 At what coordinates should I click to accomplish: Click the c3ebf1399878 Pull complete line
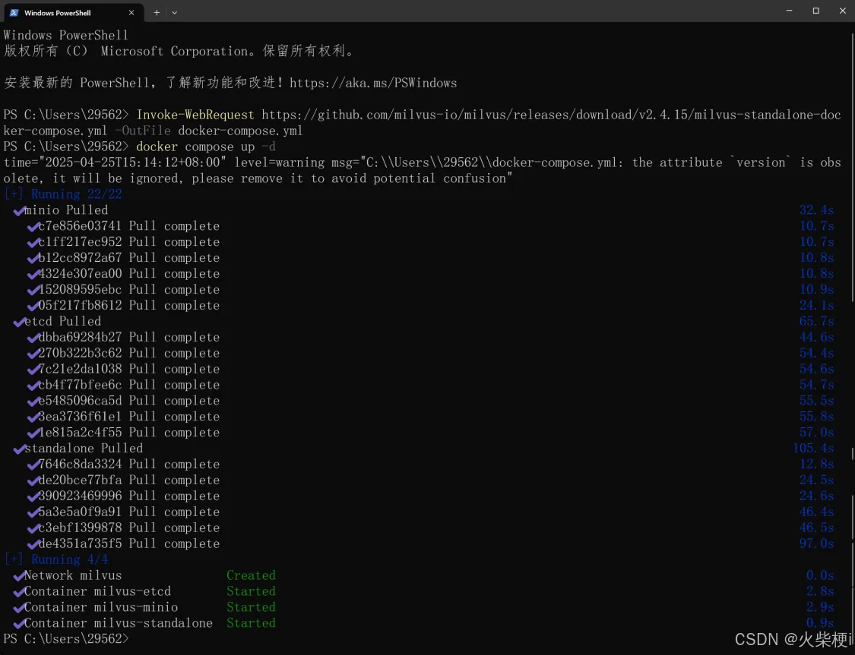[x=123, y=527]
